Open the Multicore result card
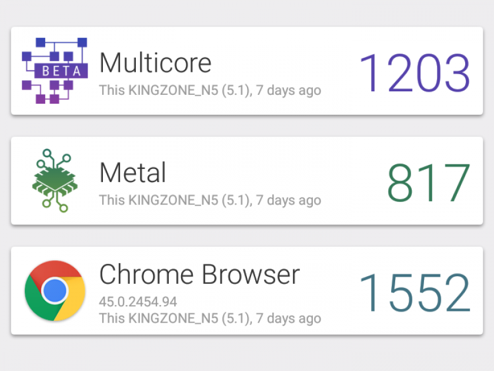 pyautogui.click(x=247, y=71)
